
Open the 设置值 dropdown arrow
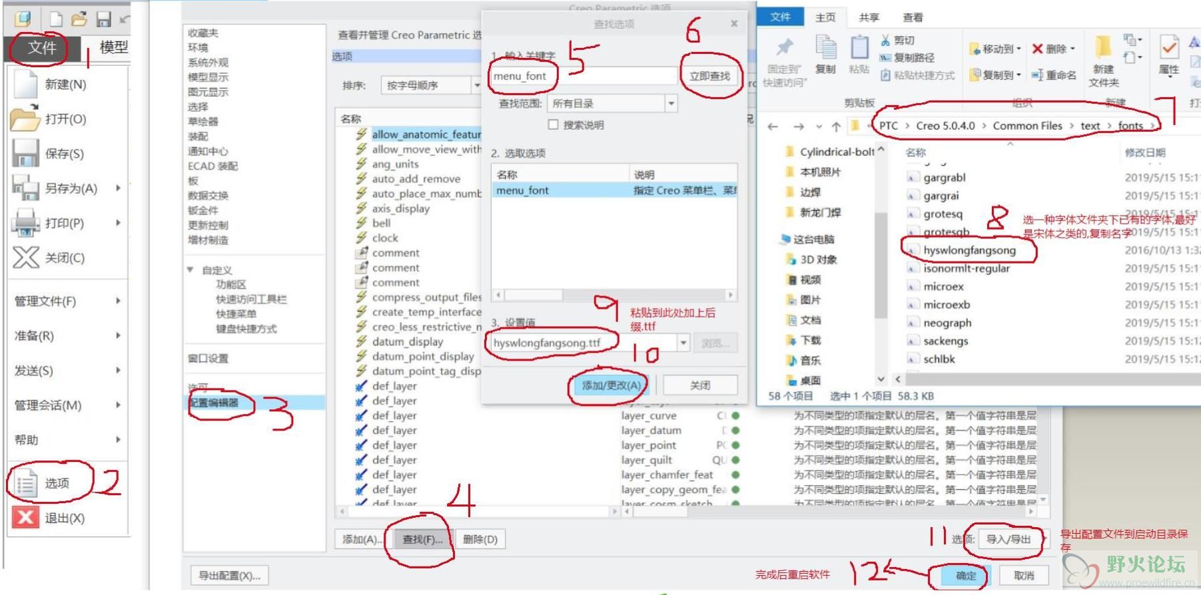click(683, 343)
